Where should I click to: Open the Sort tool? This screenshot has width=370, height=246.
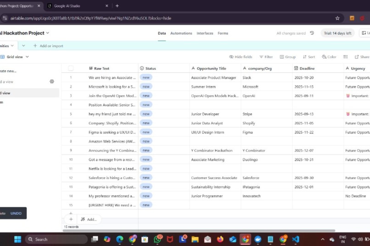[x=308, y=57]
